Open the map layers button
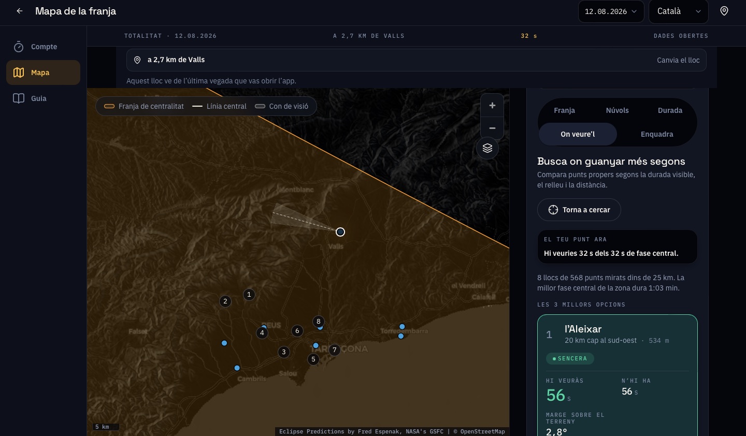 pos(487,148)
